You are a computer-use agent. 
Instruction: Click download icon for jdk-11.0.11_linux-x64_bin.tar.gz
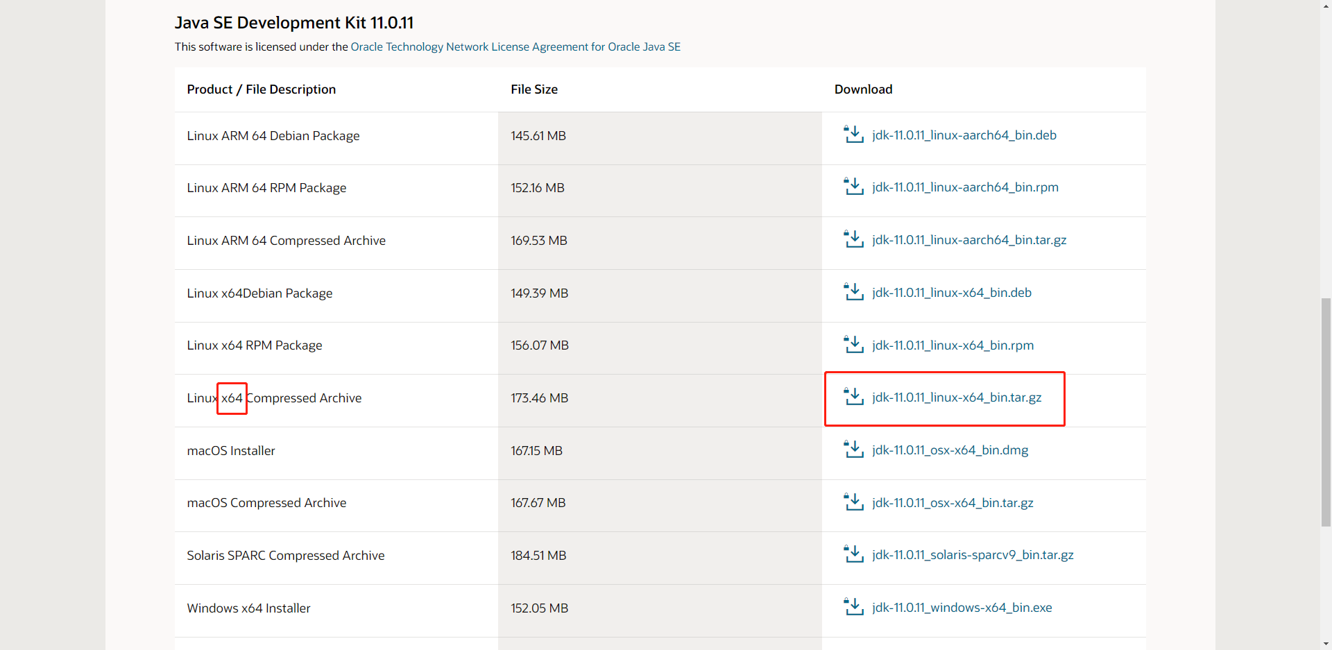pyautogui.click(x=853, y=396)
